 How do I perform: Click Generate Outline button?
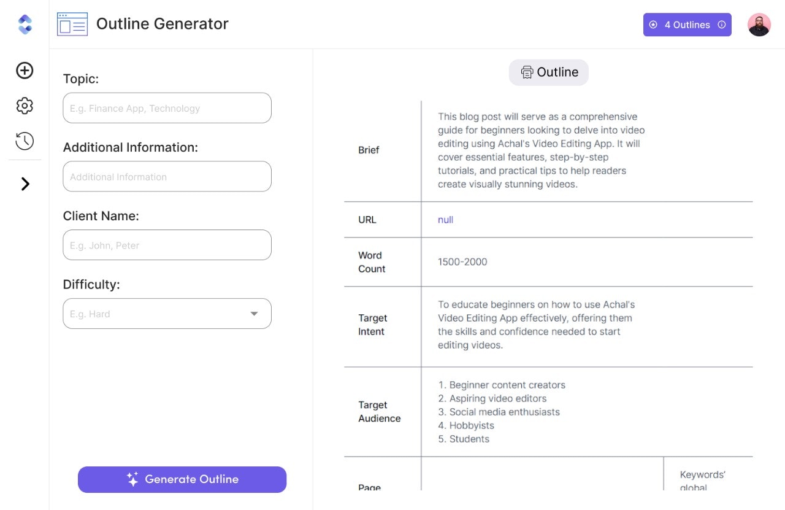(x=182, y=479)
